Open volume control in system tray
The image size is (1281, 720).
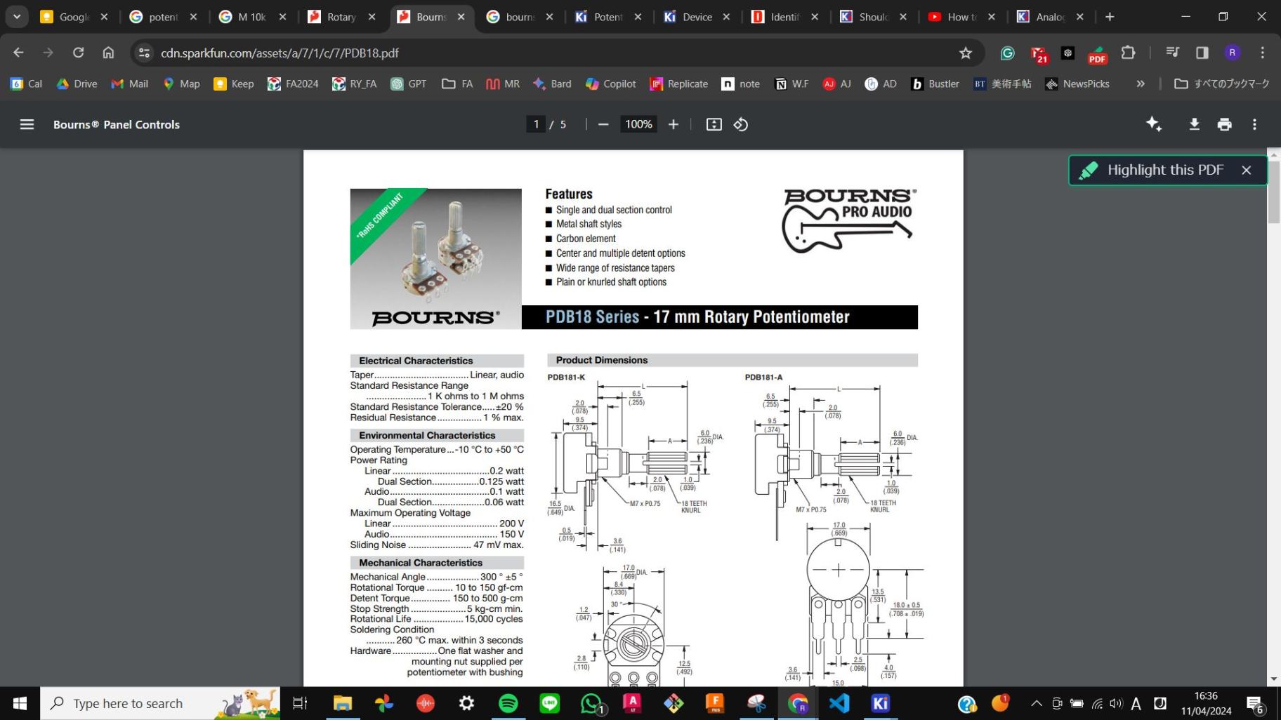[x=1116, y=703]
